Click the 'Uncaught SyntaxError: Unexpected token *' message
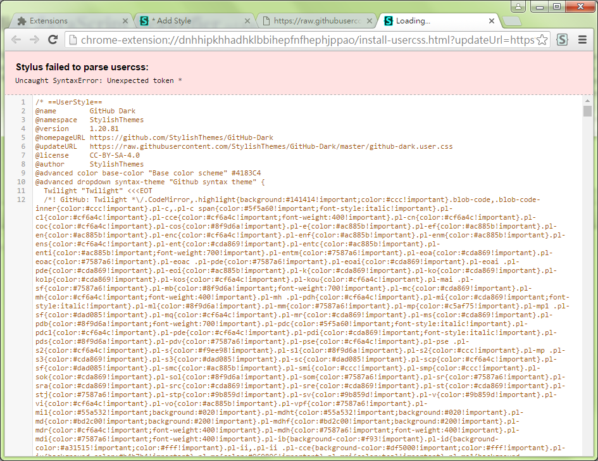Viewport: 598px width, 461px height. coord(98,80)
